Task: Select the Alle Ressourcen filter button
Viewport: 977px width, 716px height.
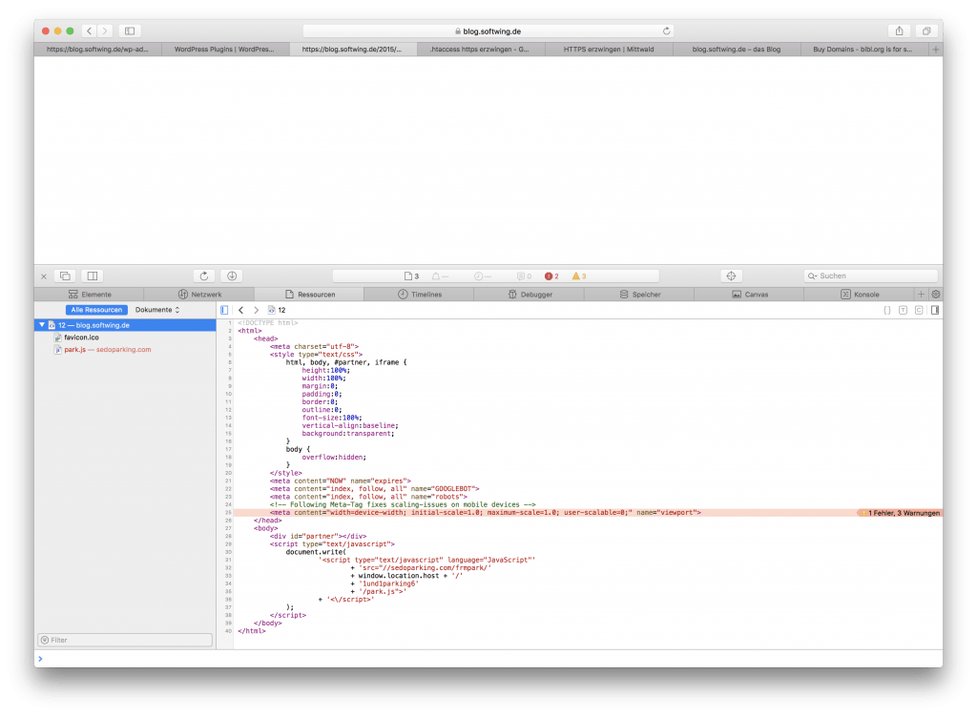Action: [x=96, y=310]
